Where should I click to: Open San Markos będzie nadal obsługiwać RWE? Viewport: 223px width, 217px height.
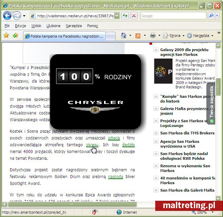[184, 156]
